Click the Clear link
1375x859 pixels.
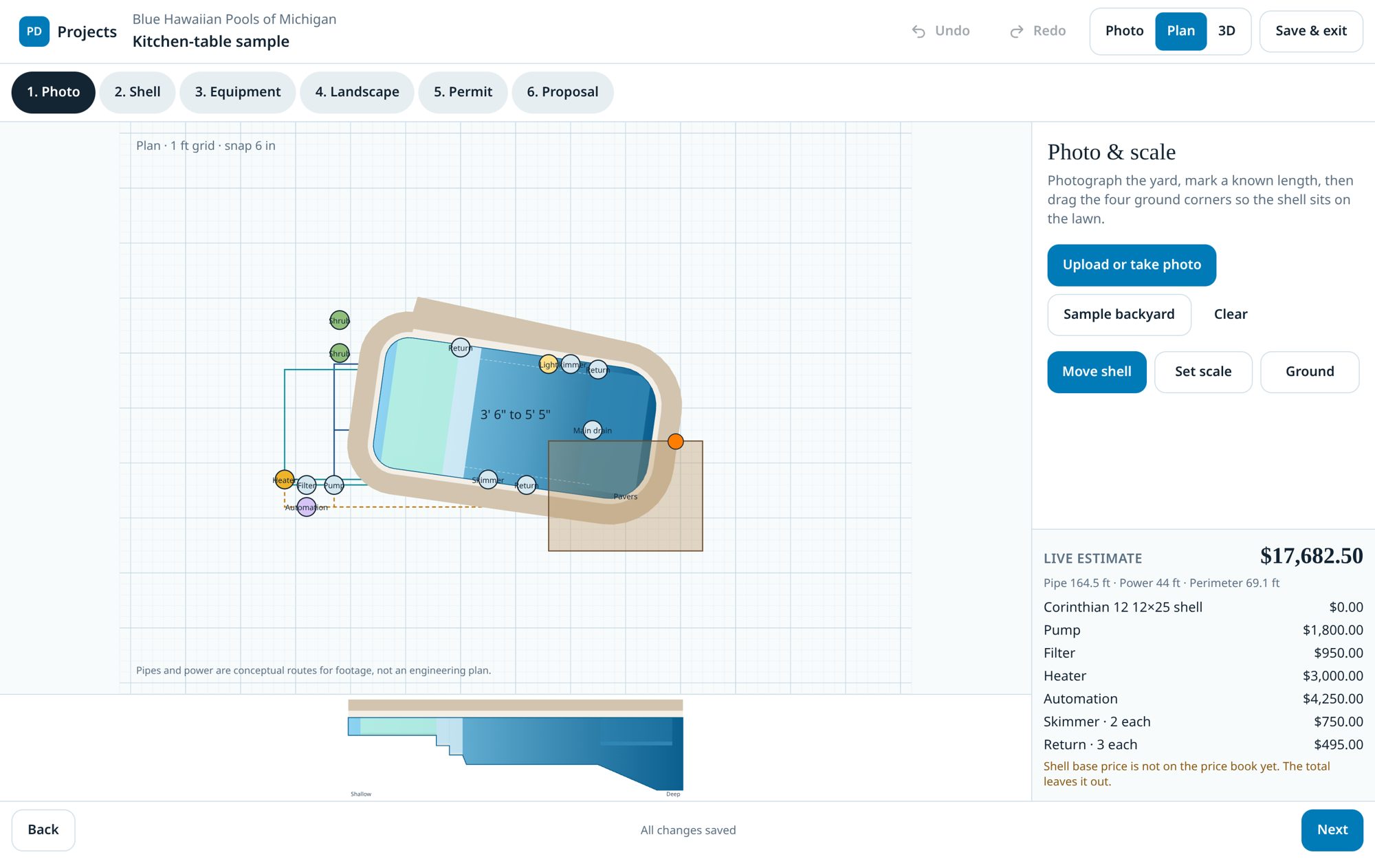coord(1230,315)
